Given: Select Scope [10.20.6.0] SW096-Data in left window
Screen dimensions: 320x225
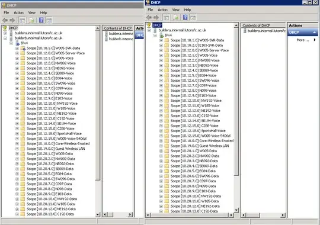Looking at the screenshot, I should (x=50, y=179).
